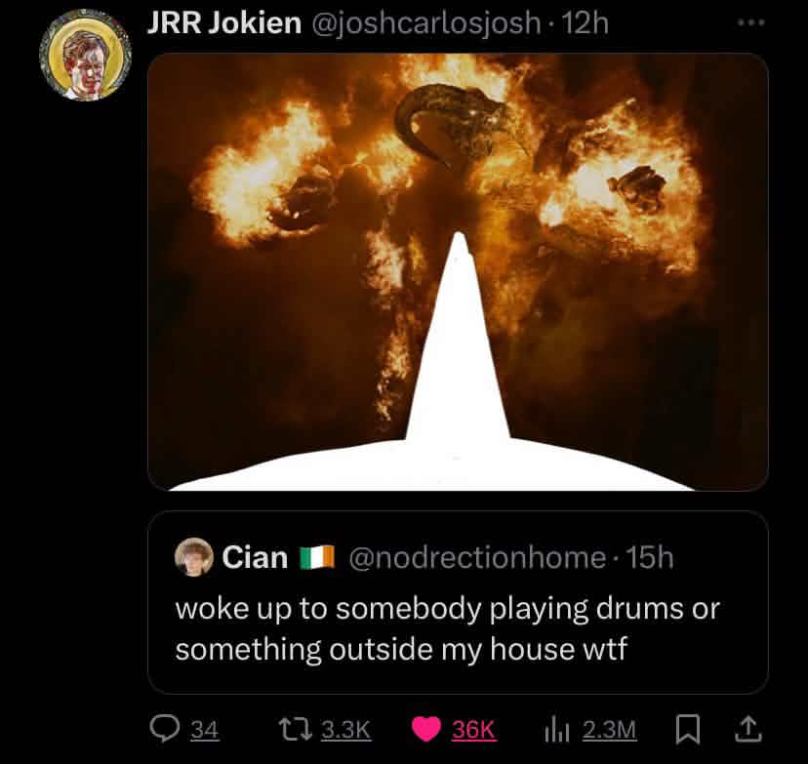Bookmark this post
The width and height of the screenshot is (808, 764).
686,729
